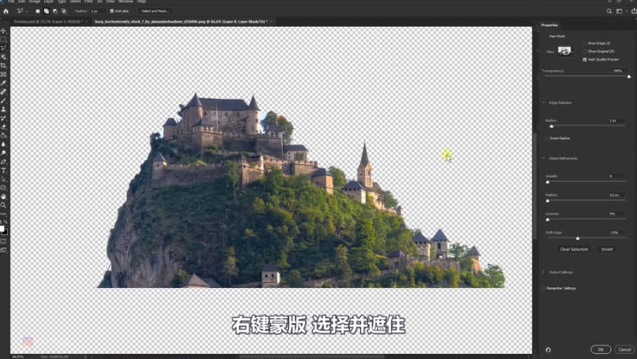The width and height of the screenshot is (637, 359).
Task: Choose Intersect with selection mode icon
Action: [x=64, y=11]
